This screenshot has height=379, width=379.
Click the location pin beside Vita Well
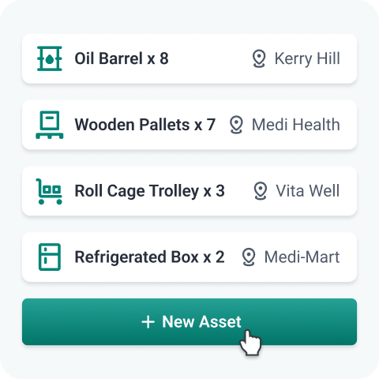261,191
